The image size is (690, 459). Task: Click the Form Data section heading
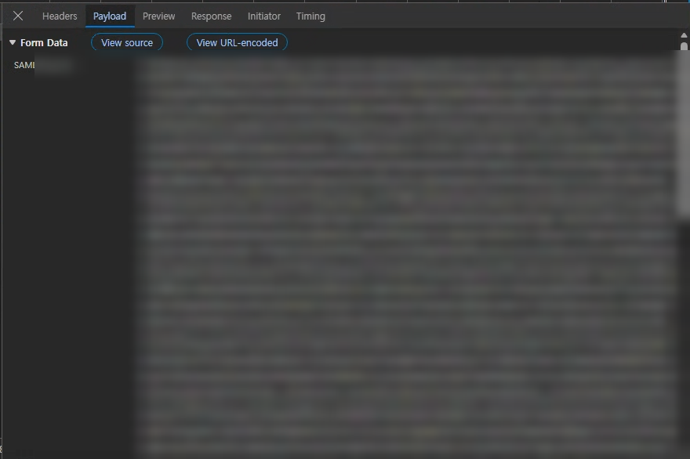point(44,42)
